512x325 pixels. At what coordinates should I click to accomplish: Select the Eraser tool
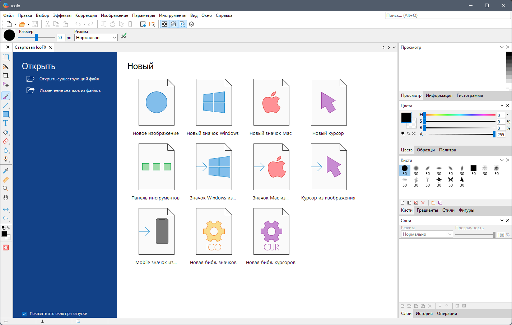[x=6, y=141]
